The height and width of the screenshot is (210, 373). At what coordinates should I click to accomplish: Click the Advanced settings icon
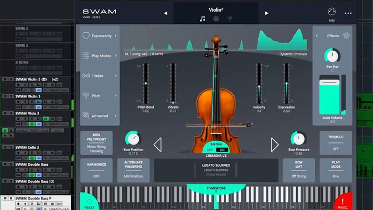(x=86, y=116)
